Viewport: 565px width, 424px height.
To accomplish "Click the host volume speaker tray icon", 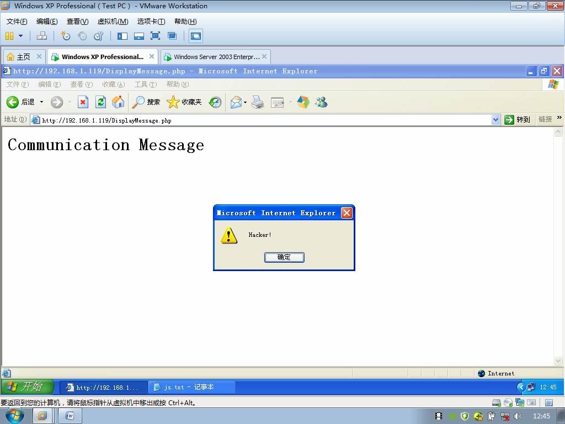I will click(x=518, y=416).
